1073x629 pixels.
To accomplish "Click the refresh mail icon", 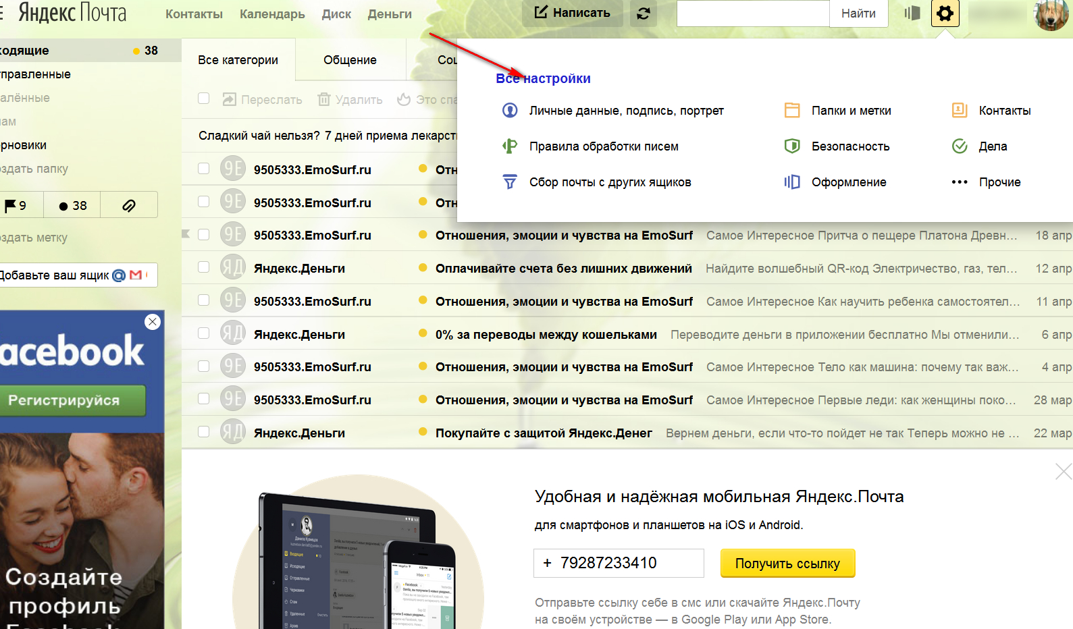I will pos(644,13).
